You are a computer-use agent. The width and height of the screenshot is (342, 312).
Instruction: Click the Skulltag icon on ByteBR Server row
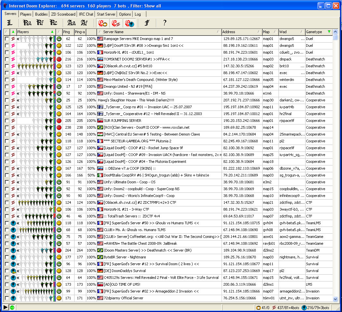[13, 257]
